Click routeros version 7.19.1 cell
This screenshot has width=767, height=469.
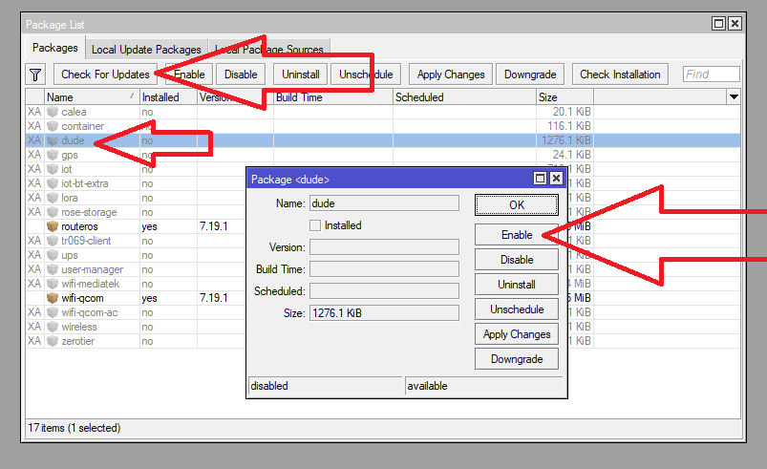click(x=214, y=226)
